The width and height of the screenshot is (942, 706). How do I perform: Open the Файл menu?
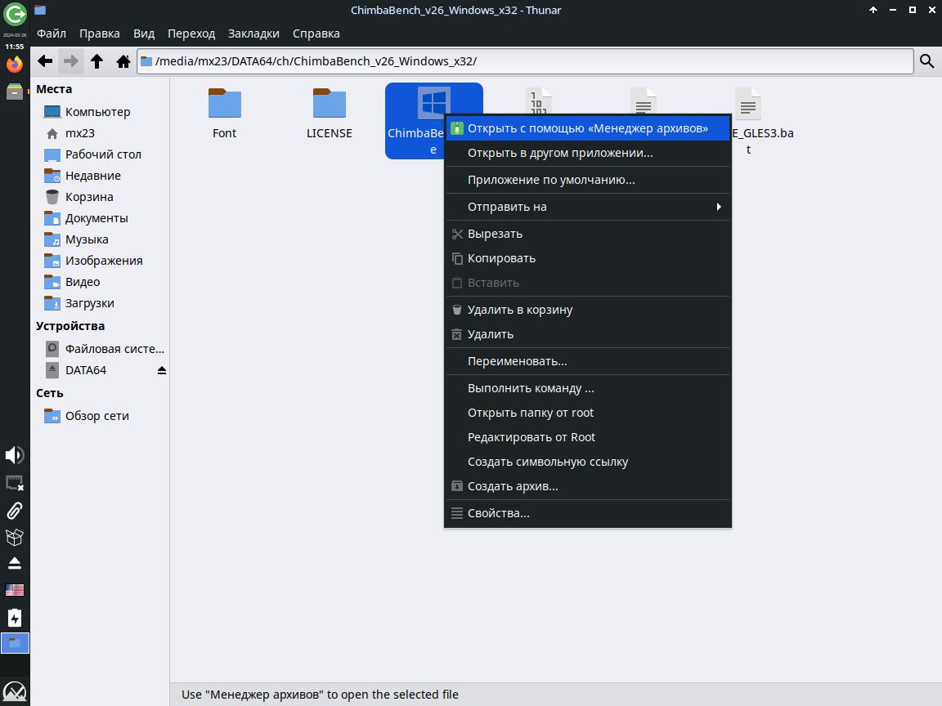pos(52,34)
